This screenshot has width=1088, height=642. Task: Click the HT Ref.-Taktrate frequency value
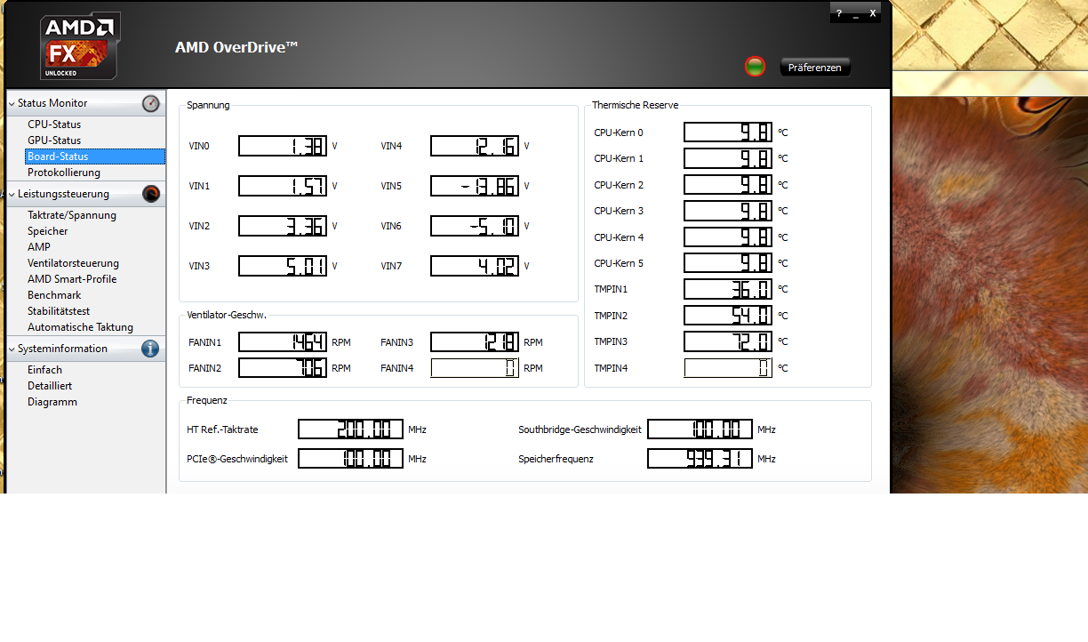tap(350, 429)
